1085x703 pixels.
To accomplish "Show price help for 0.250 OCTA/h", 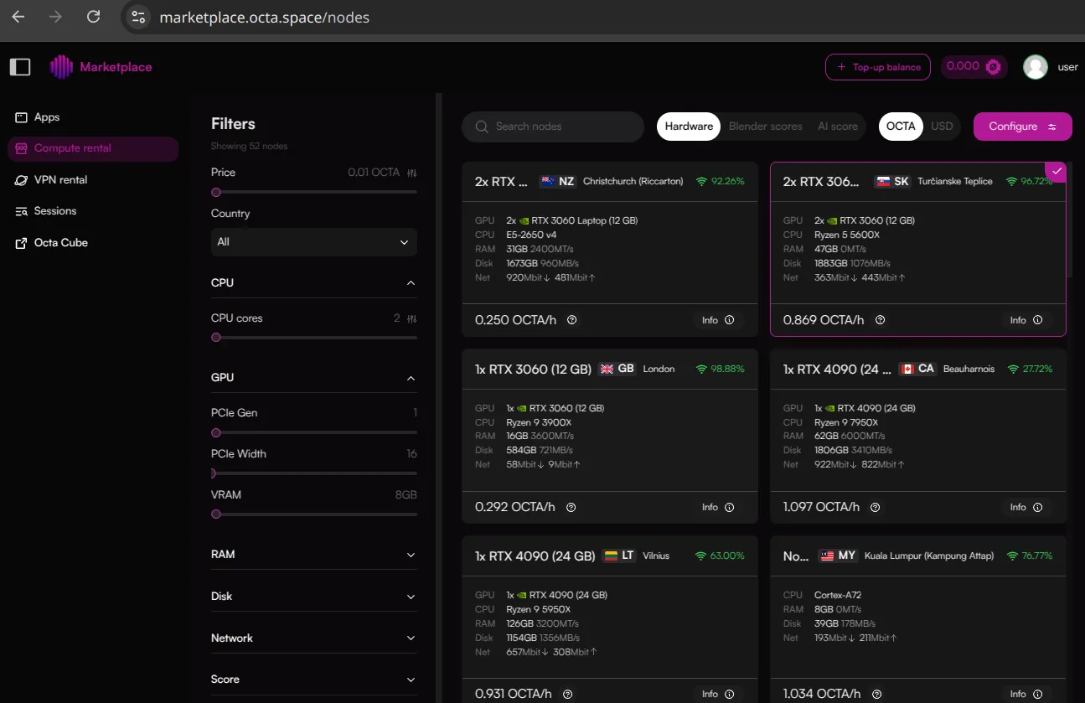I will (x=571, y=320).
